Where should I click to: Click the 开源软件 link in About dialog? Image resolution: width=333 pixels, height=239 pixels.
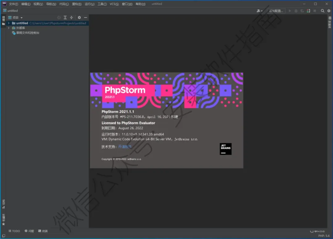coord(125,147)
